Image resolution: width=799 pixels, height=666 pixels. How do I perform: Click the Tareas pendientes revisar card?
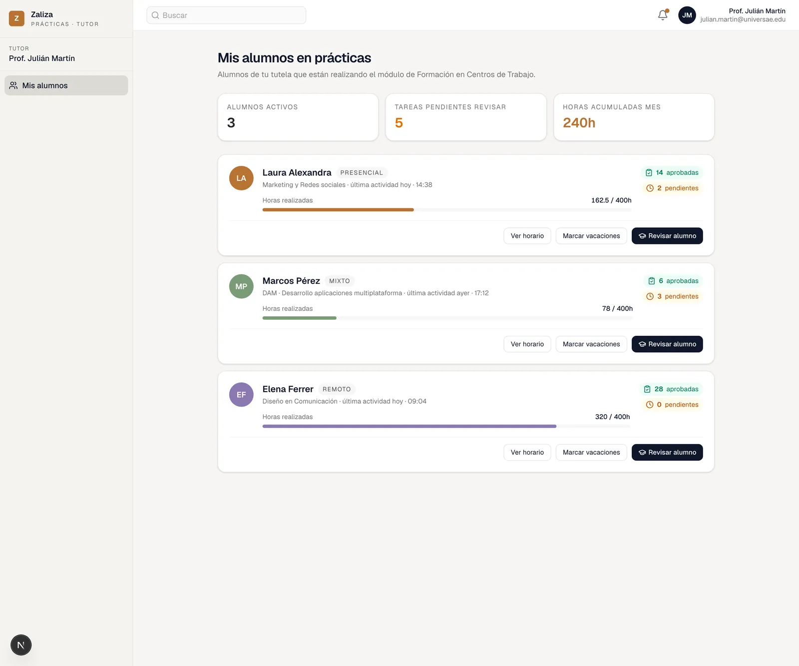466,117
